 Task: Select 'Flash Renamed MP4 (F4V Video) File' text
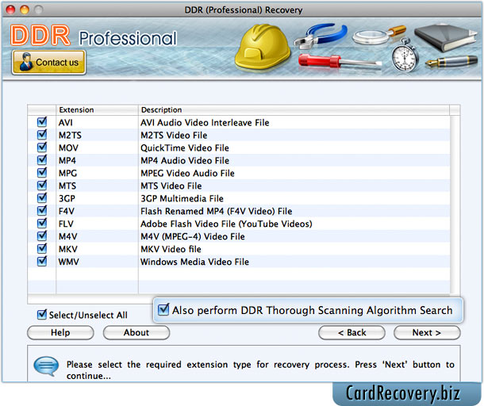216,212
